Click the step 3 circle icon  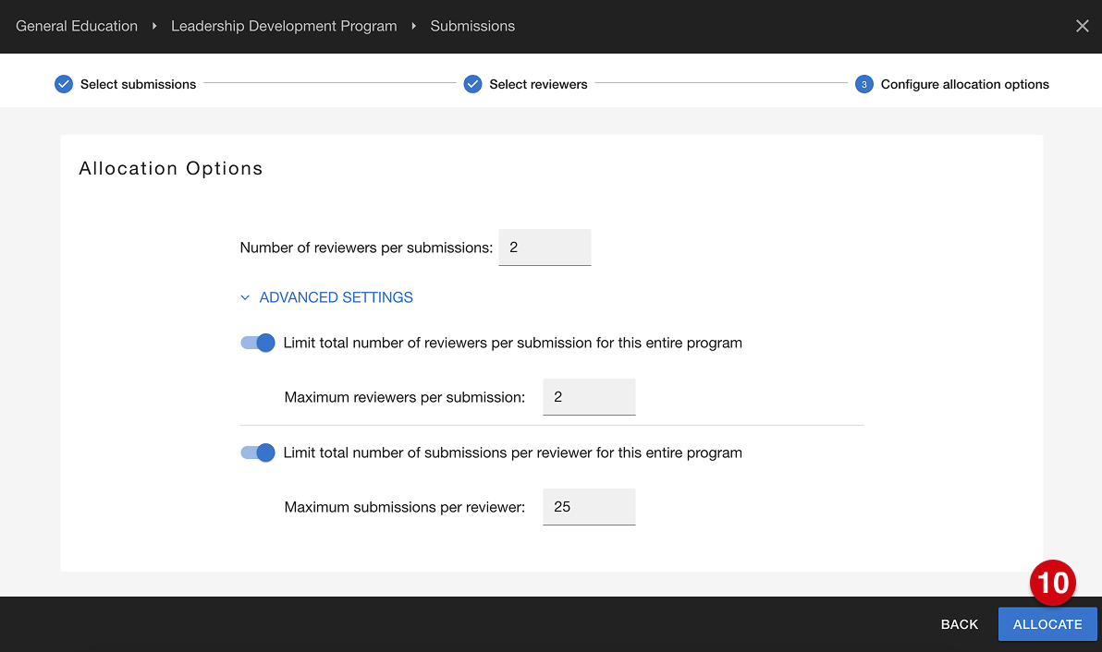863,84
